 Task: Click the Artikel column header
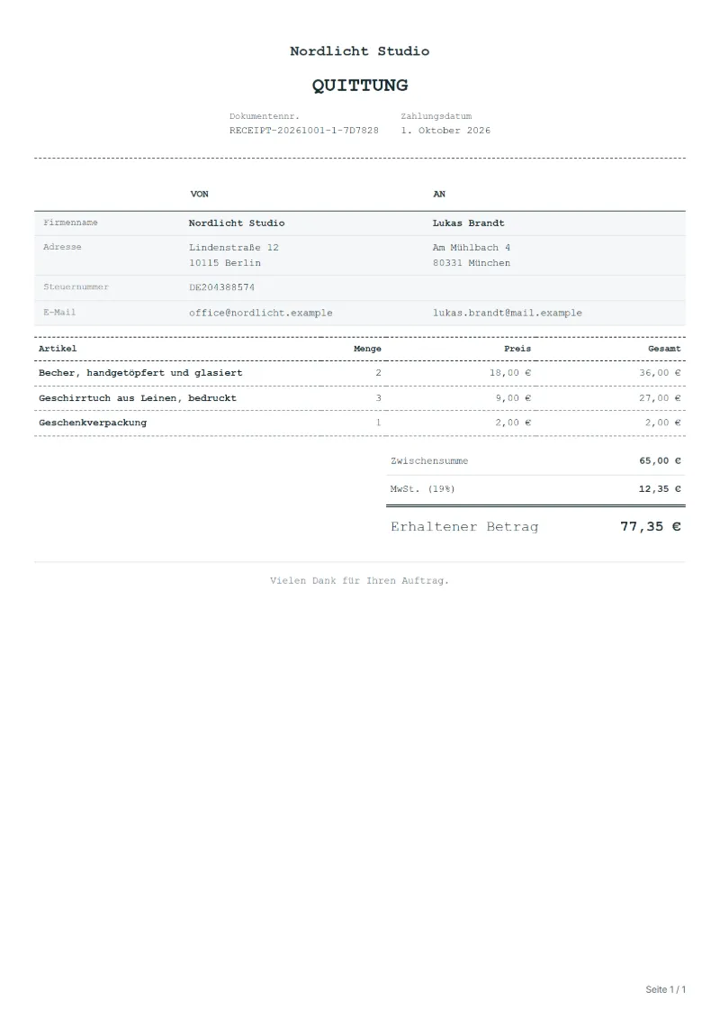click(58, 349)
